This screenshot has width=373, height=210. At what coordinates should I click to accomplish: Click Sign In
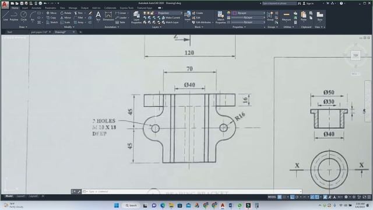[x=309, y=3]
